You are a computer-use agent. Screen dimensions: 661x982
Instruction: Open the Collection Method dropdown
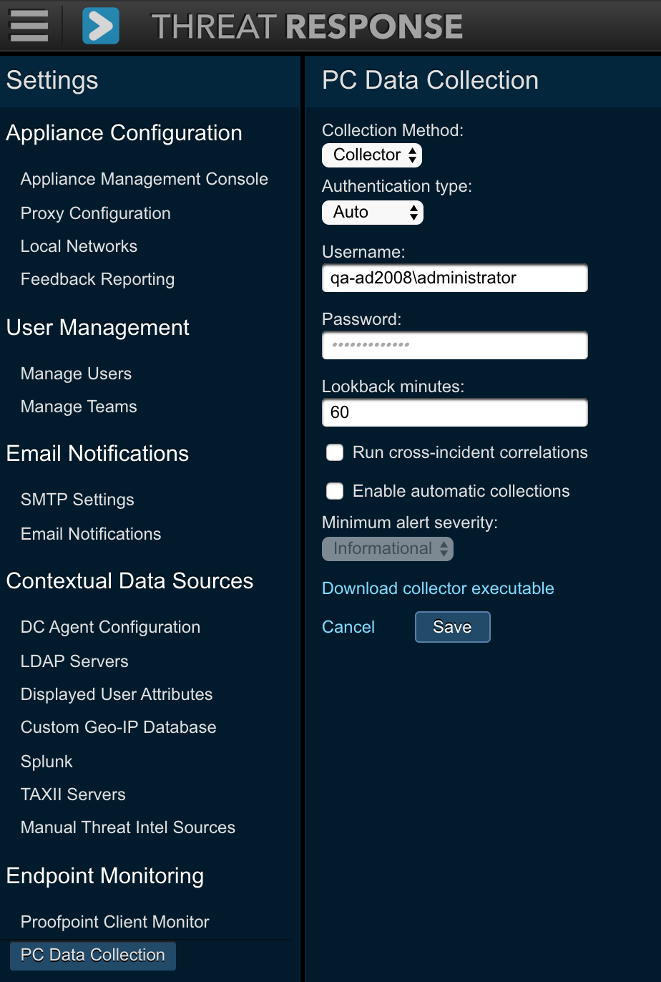(372, 155)
